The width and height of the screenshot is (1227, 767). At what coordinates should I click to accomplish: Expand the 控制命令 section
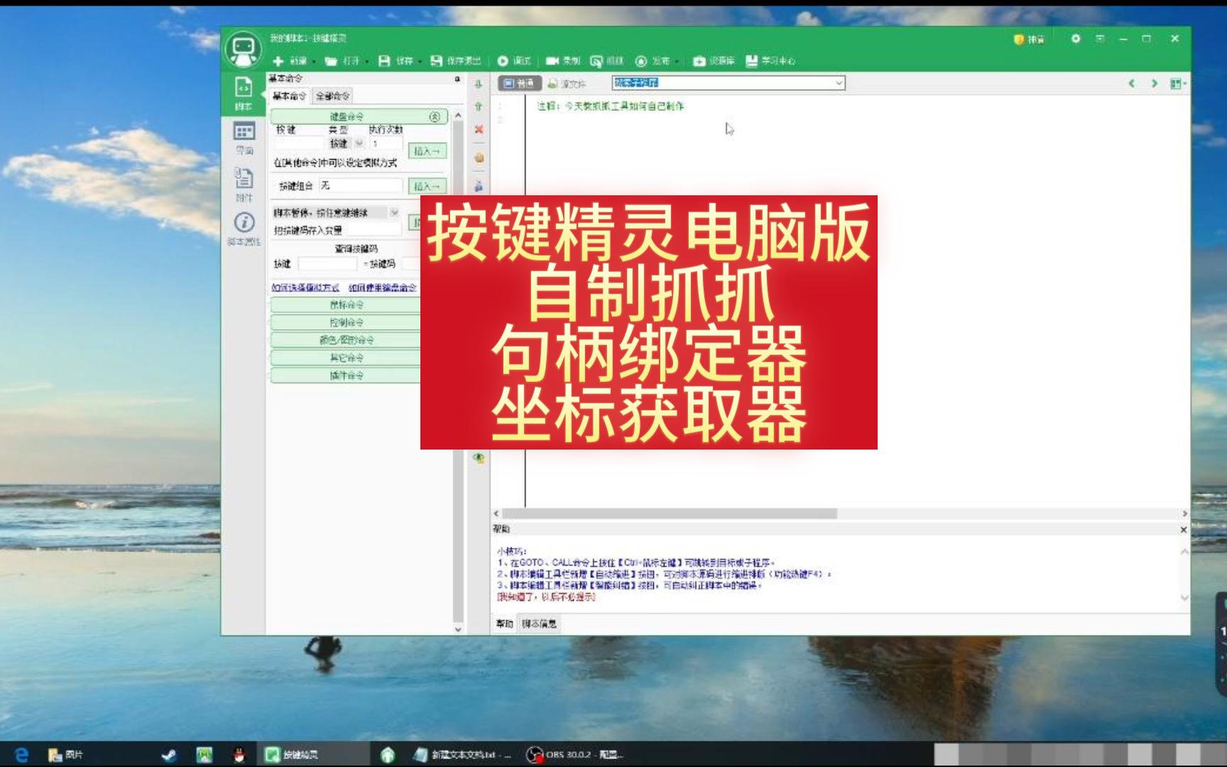[346, 322]
